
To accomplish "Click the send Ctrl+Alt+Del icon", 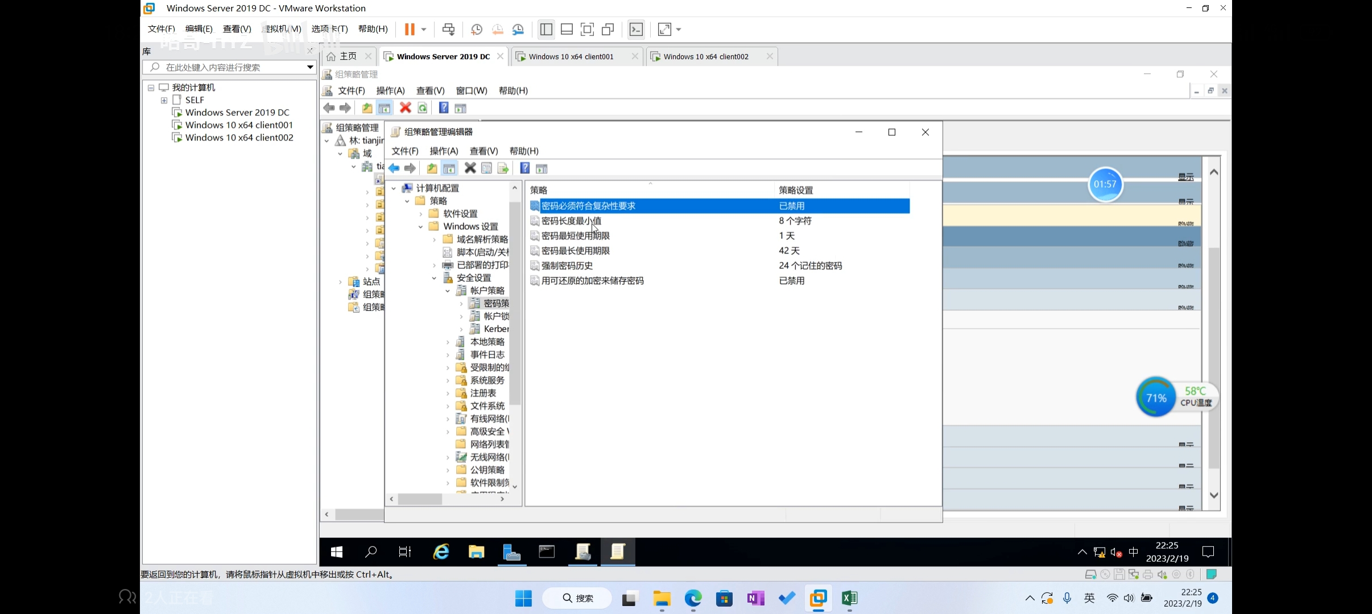I will click(x=448, y=29).
